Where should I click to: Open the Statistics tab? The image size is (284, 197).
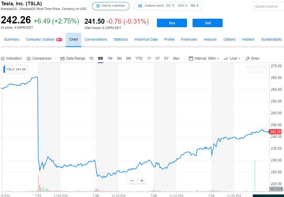coord(121,39)
